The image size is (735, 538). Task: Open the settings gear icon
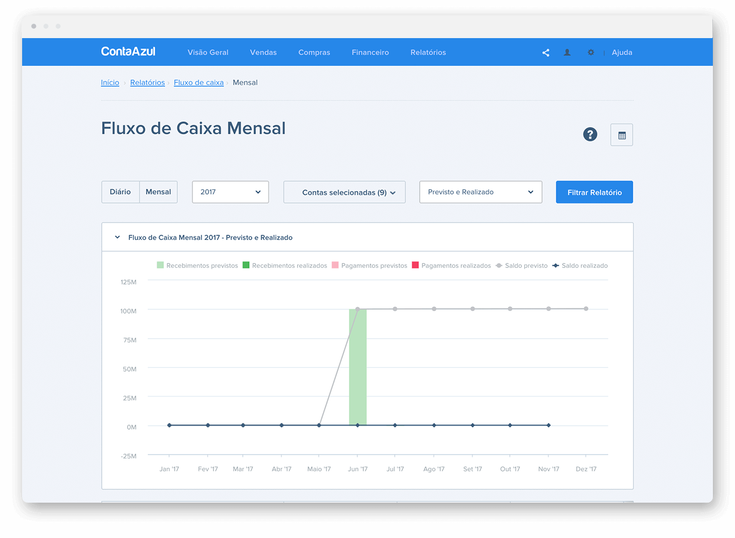(591, 52)
